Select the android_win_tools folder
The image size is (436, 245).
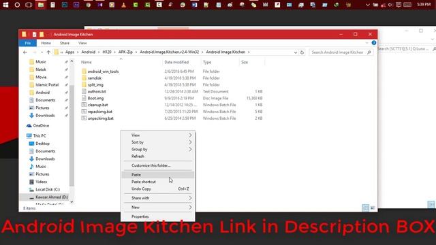point(103,71)
